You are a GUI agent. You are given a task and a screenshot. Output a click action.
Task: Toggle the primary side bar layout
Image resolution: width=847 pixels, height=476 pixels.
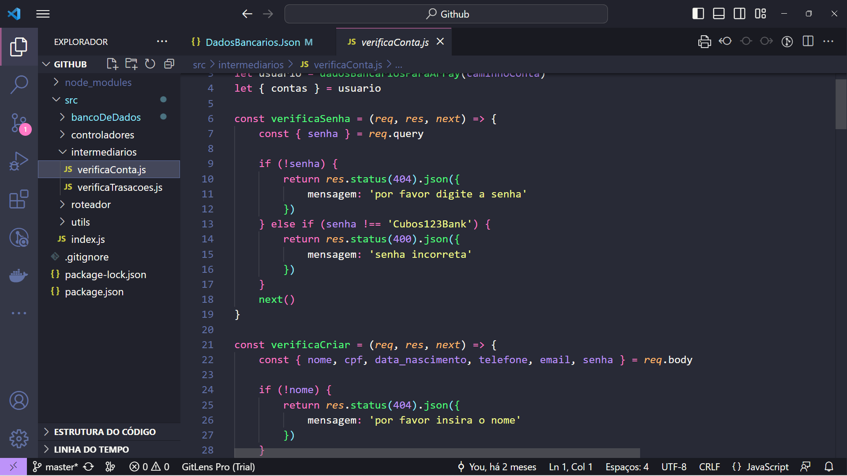(698, 14)
